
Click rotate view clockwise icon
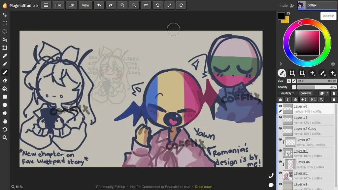click(181, 5)
